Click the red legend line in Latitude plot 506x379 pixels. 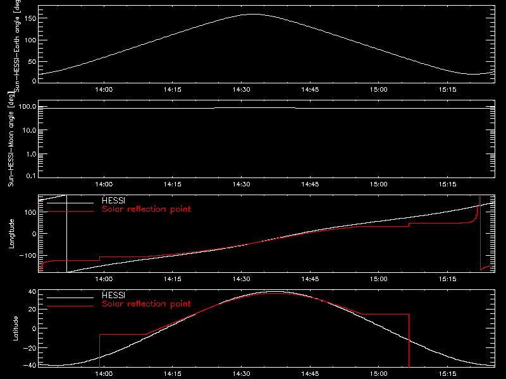point(70,306)
